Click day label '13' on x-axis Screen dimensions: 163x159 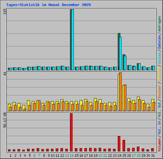(x=67, y=156)
